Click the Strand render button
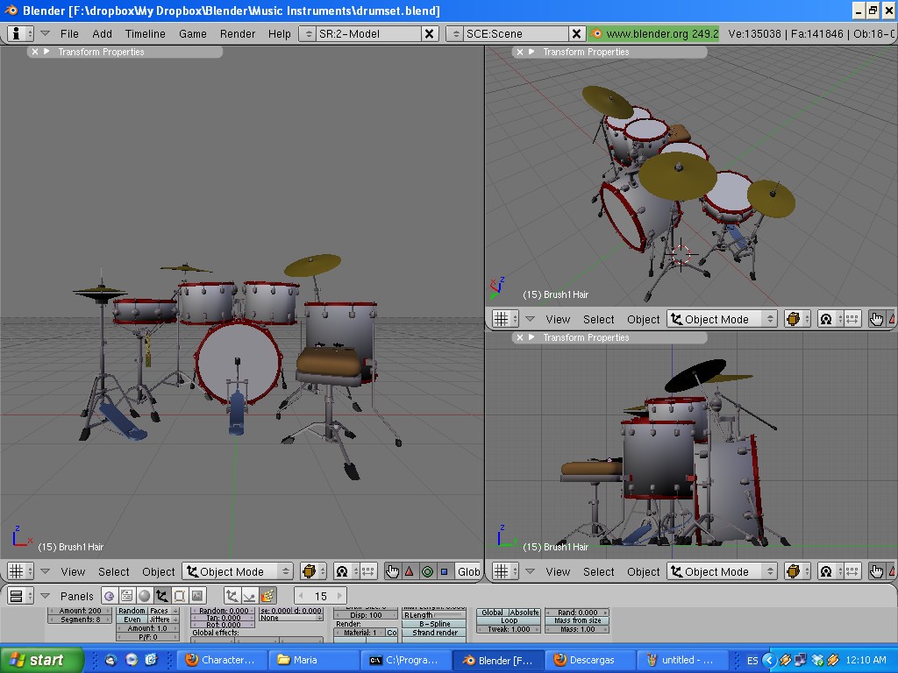The height and width of the screenshot is (673, 898). coord(435,633)
